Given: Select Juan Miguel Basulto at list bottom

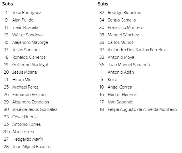Looking at the screenshot, I should point(31,147).
